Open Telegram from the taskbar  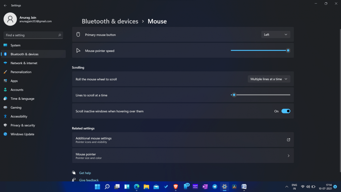214,187
